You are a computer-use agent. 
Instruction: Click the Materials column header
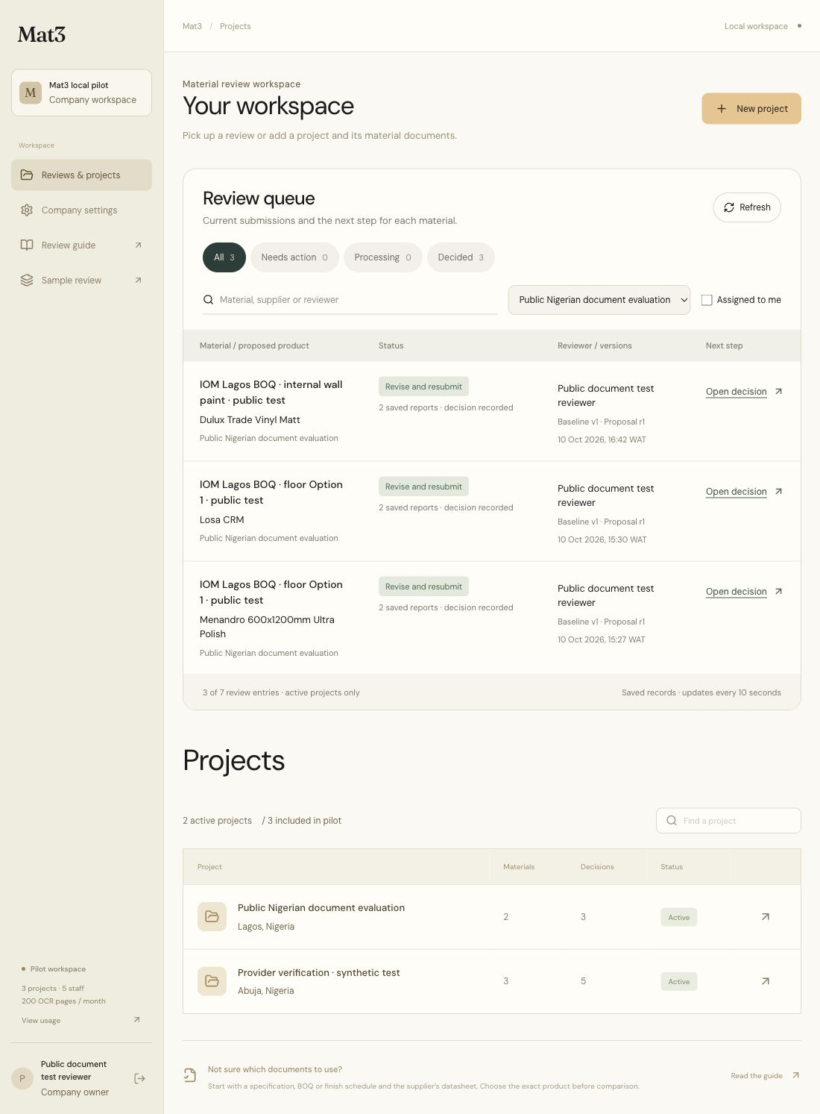coord(519,866)
